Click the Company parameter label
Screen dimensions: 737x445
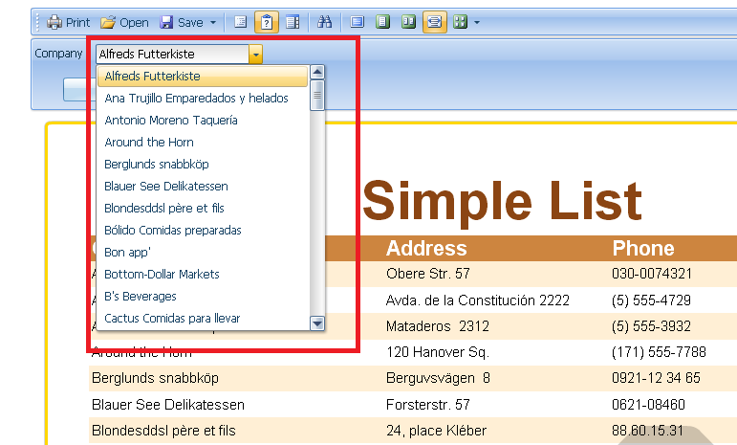click(58, 54)
